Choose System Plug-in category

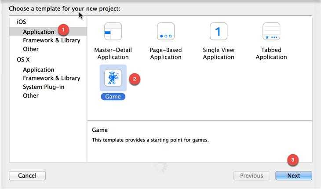click(x=44, y=87)
